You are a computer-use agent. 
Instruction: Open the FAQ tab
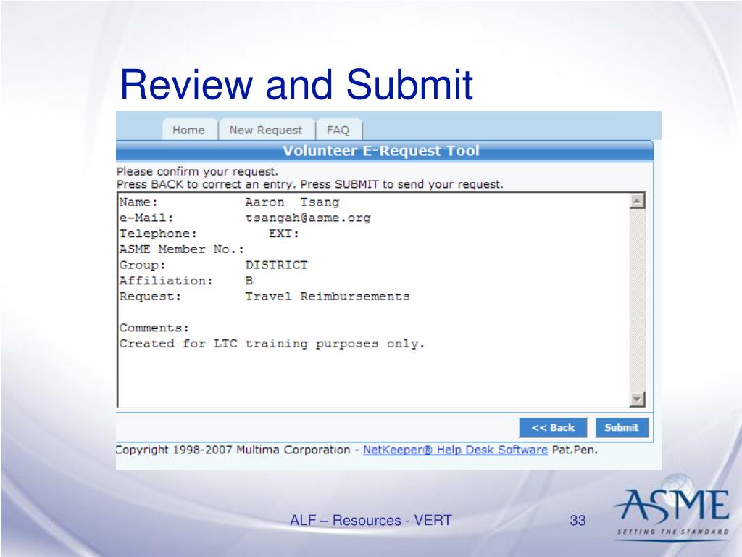coord(339,130)
